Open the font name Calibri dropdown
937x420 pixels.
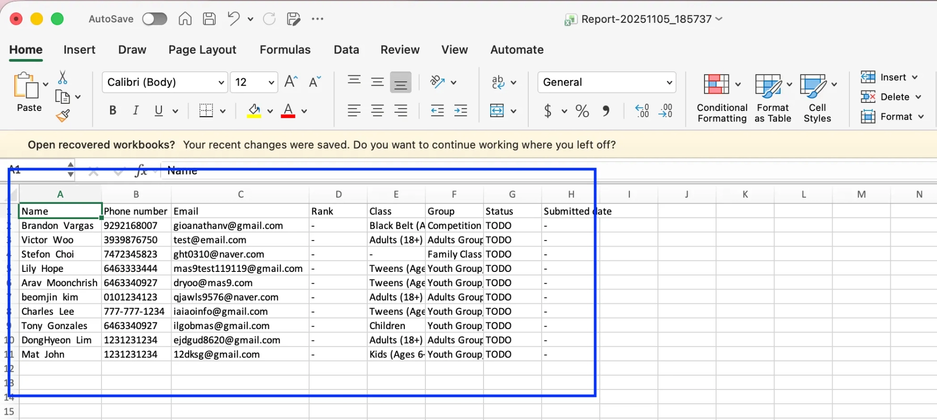click(x=221, y=82)
